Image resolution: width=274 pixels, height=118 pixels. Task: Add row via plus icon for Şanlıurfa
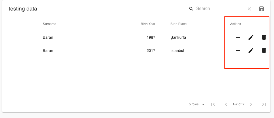tap(238, 37)
